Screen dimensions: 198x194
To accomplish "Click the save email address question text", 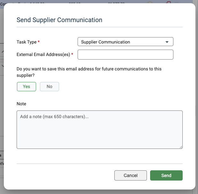I will coord(89,72).
